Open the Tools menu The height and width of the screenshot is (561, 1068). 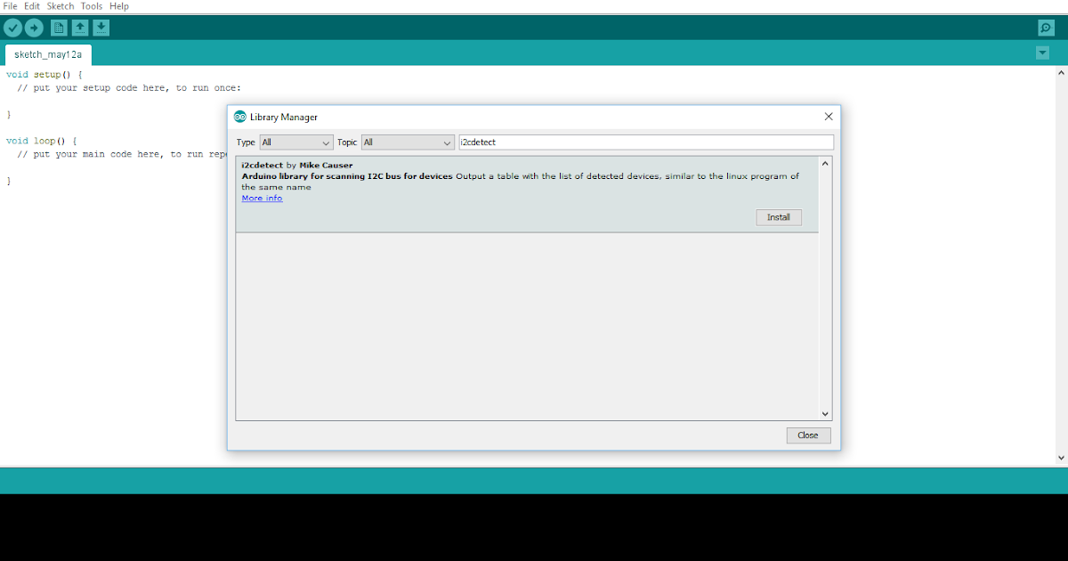tap(91, 5)
